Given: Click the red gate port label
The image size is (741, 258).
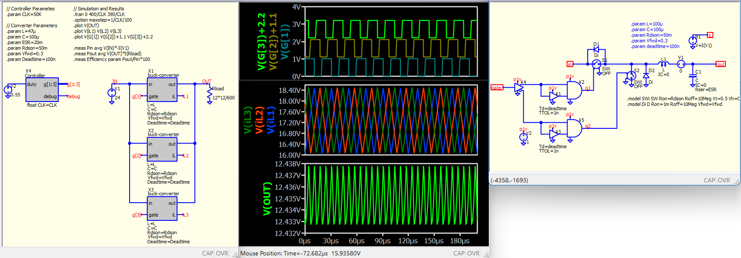Looking at the screenshot, I should coord(497,88).
